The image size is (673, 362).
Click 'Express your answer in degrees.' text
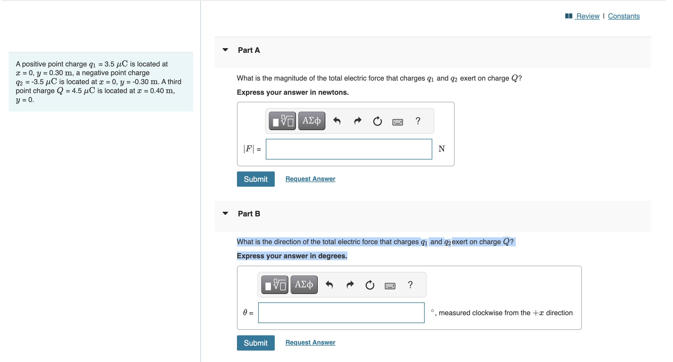(292, 256)
